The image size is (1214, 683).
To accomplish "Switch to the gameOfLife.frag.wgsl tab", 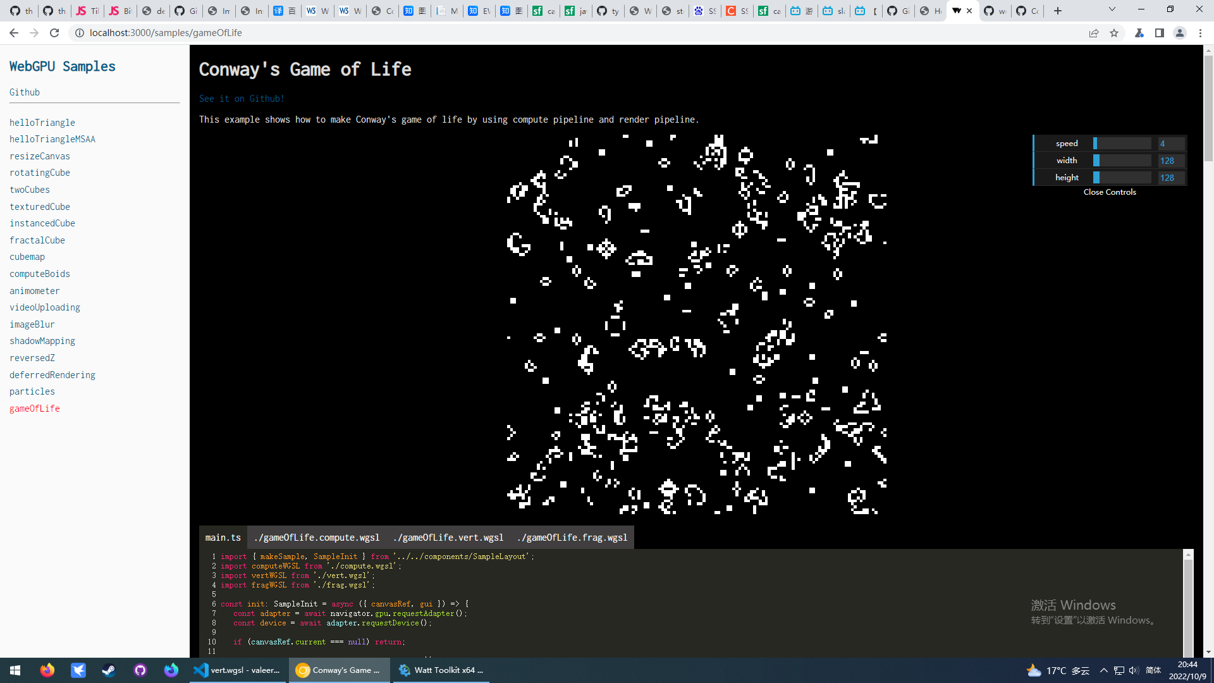I will point(572,538).
